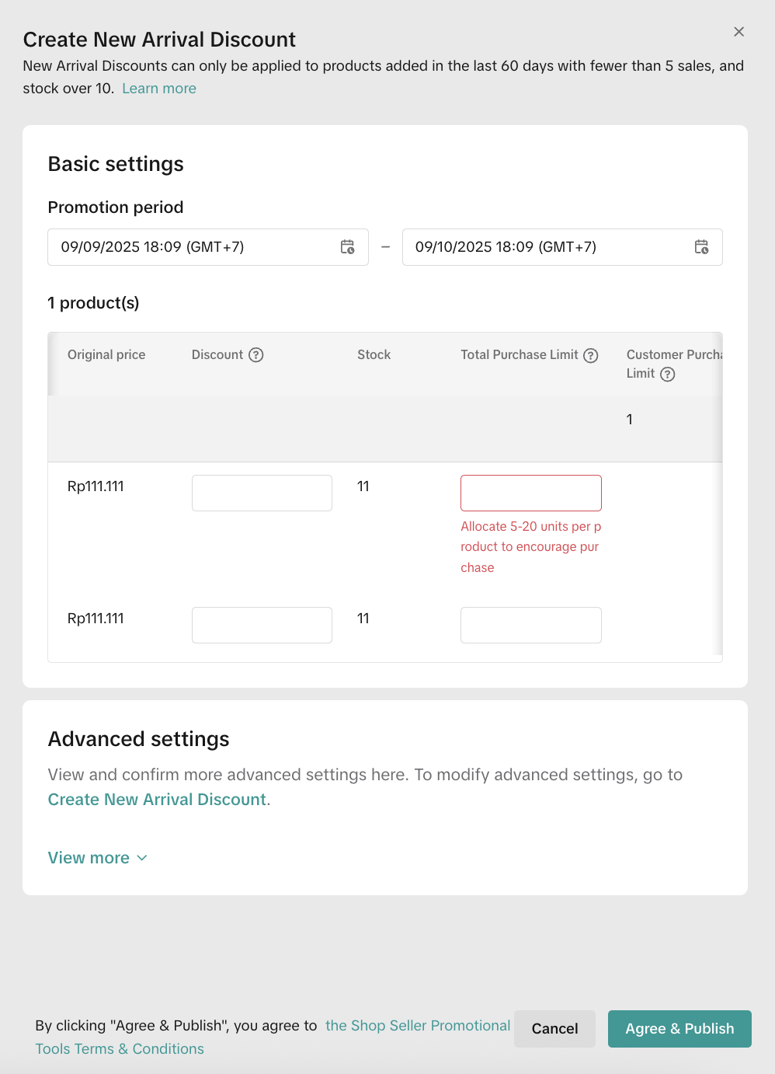The height and width of the screenshot is (1074, 775).
Task: Click the red-outlined Total Purchase Limit field
Action: pyautogui.click(x=530, y=493)
